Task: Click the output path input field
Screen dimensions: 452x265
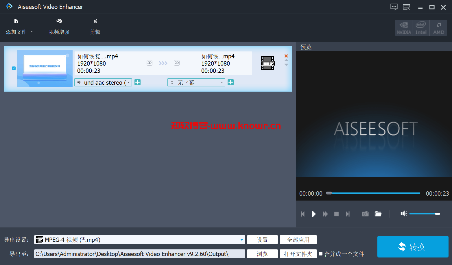Action: (140, 254)
